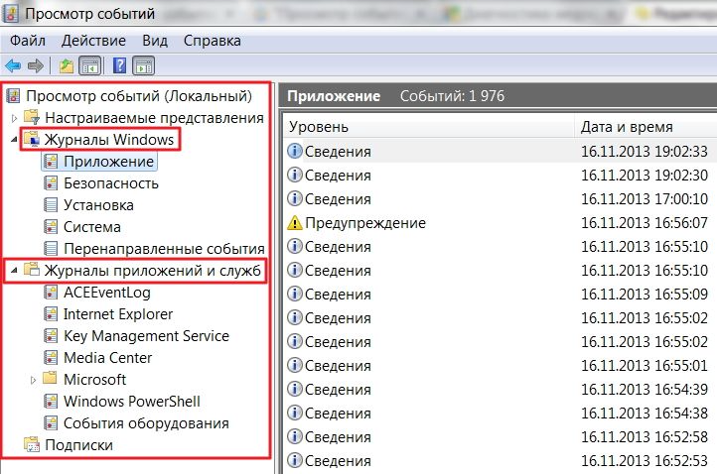Open the ACEEventLog log
Image resolution: width=717 pixels, height=474 pixels.
click(107, 293)
